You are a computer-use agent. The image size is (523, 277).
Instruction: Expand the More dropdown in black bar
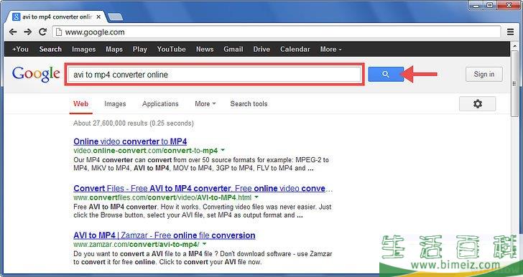coord(331,49)
